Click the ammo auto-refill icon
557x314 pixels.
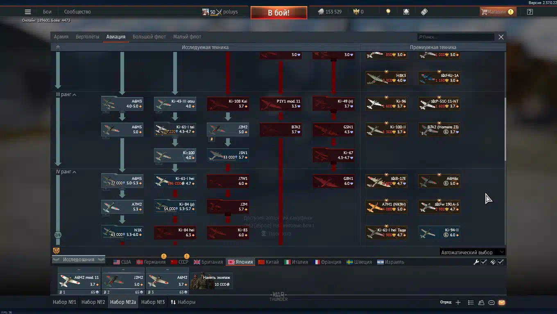point(493,262)
